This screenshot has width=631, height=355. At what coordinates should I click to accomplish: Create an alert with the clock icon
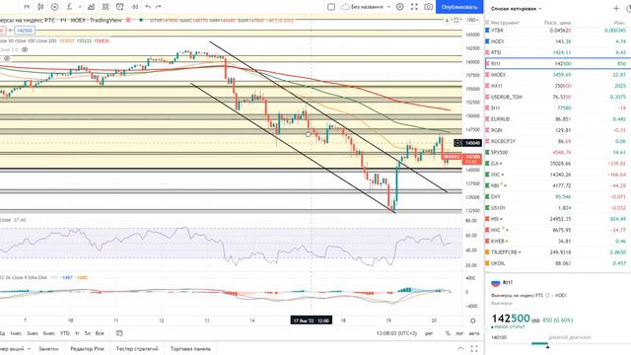120,7
